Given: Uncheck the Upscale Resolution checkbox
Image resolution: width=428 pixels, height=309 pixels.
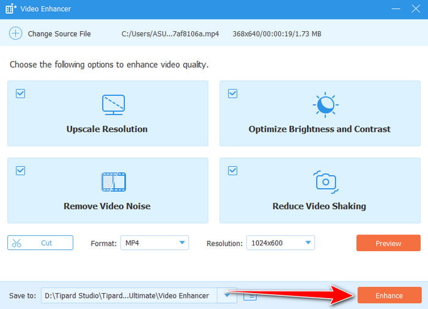Looking at the screenshot, I should (x=20, y=93).
